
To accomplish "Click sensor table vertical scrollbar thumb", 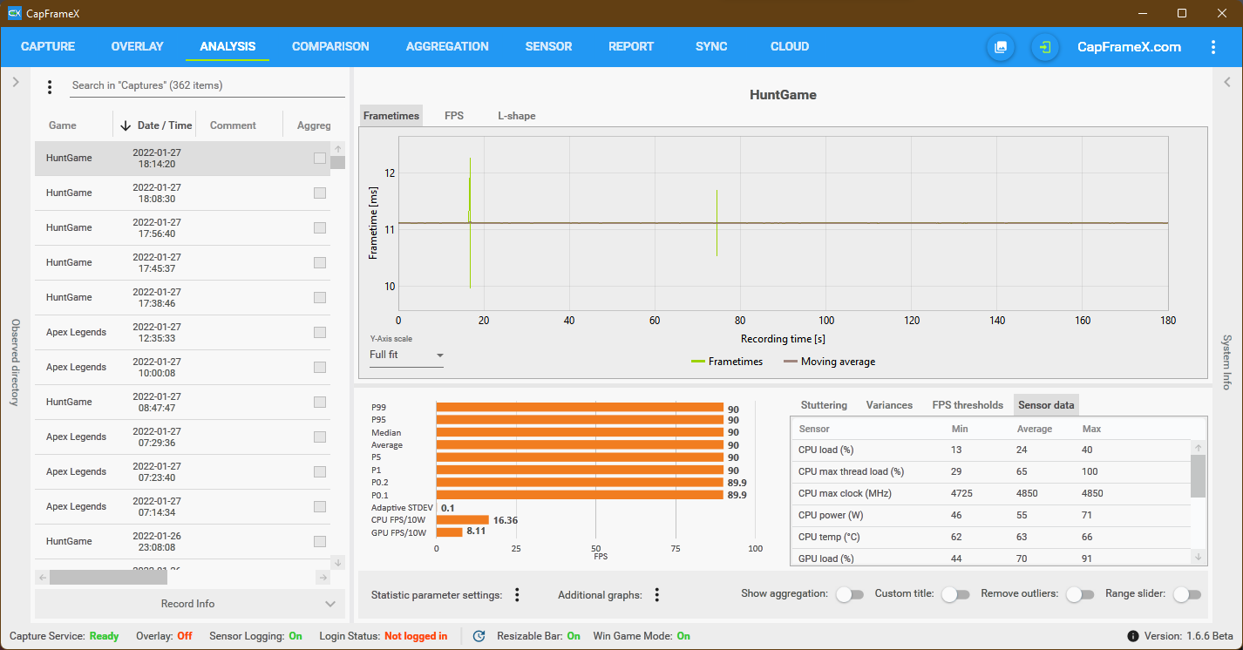I will 1199,475.
